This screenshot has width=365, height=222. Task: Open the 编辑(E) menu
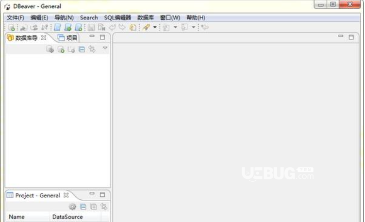(39, 17)
